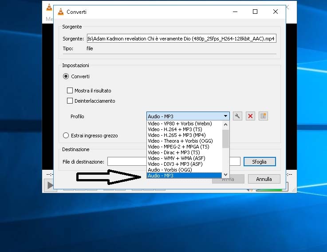This screenshot has height=252, width=327.
Task: Enable Mostra il risultato checkbox
Action: pyautogui.click(x=70, y=91)
